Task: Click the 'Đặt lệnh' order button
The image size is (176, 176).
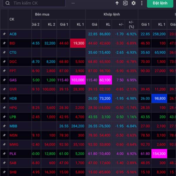Action: [x=160, y=3]
